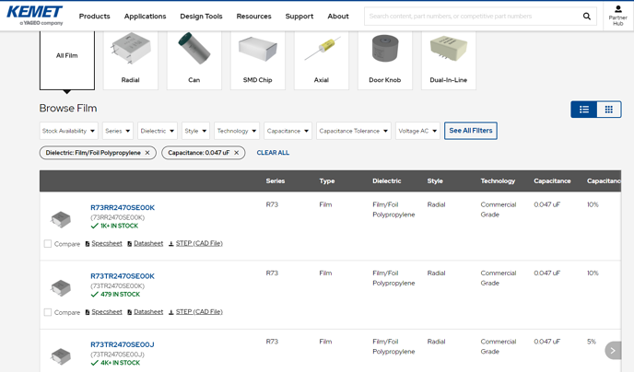Check Compare box for R73TR2470SE00K

click(48, 312)
